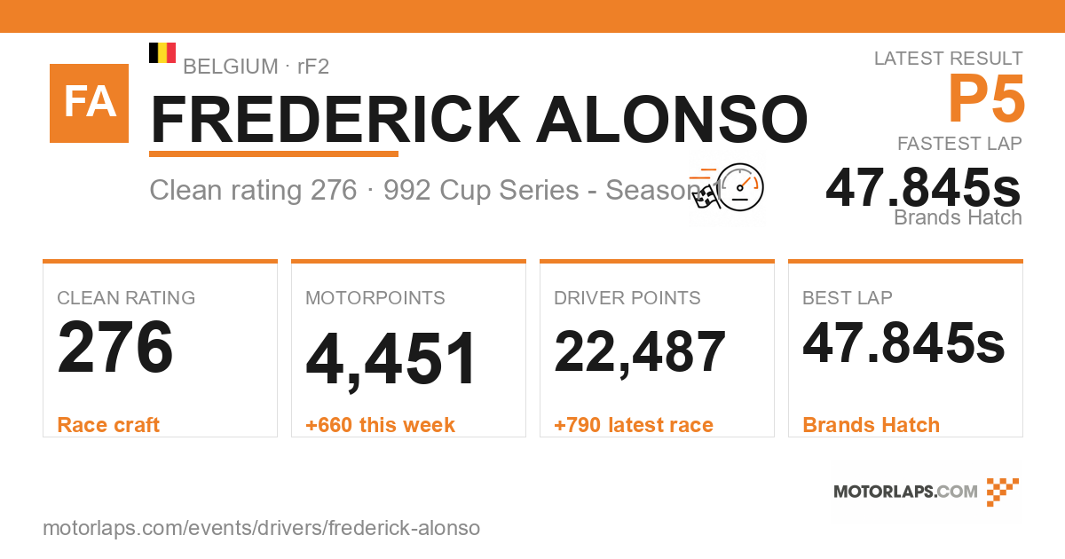
Task: Select the Motorpoints 4,451 card
Action: pyautogui.click(x=408, y=349)
